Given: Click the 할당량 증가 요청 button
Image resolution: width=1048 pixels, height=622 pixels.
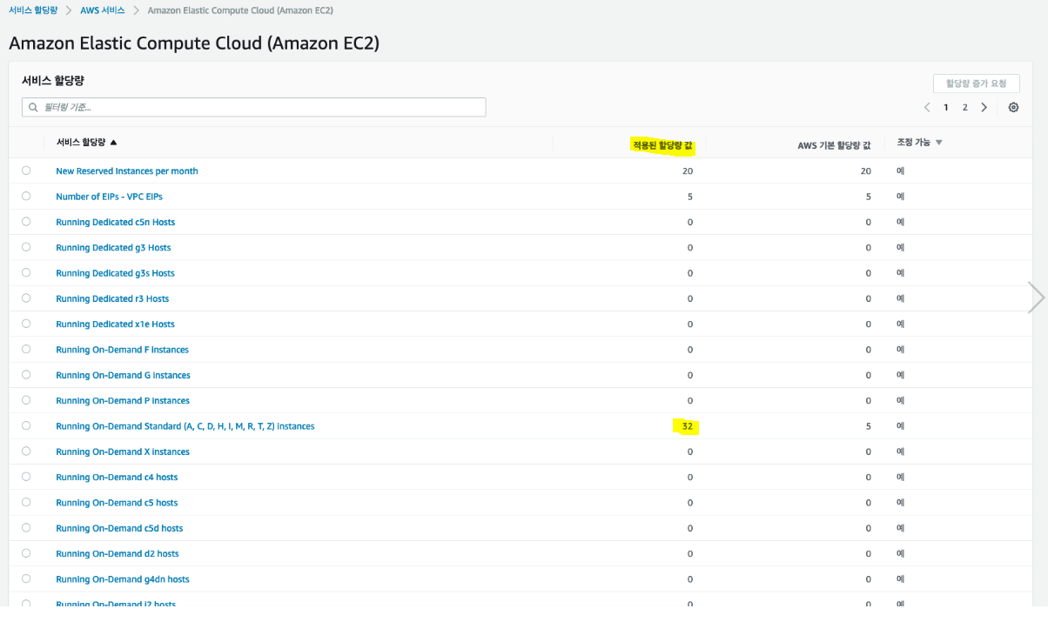Looking at the screenshot, I should coord(976,84).
